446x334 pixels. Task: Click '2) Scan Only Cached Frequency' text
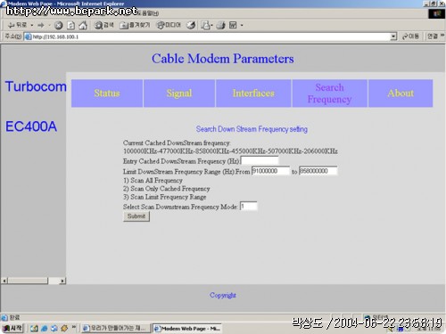point(167,189)
